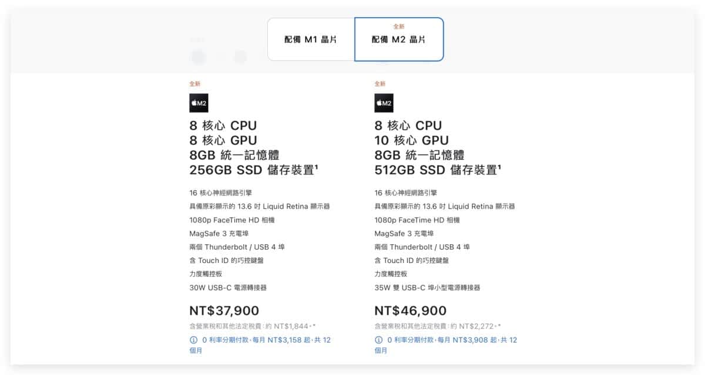The width and height of the screenshot is (705, 375).
Task: Click 全新 label above the 256GB model
Action: click(194, 84)
